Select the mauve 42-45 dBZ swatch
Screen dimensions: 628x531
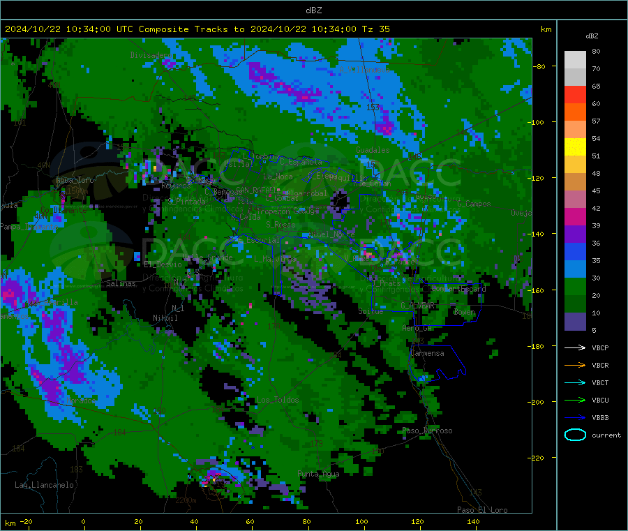575,200
